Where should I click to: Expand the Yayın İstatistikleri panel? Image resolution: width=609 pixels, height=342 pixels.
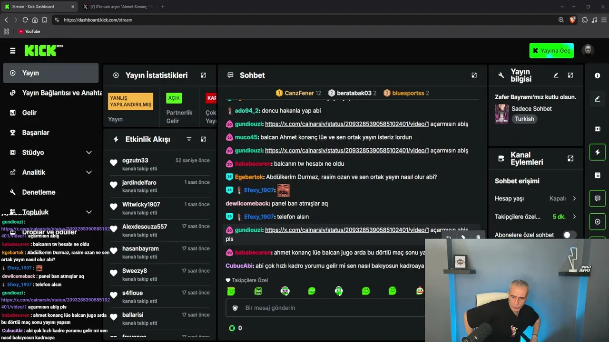(x=203, y=75)
